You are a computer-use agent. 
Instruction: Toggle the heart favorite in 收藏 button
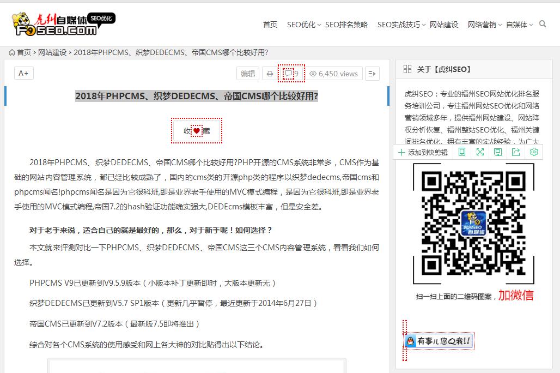(x=197, y=129)
